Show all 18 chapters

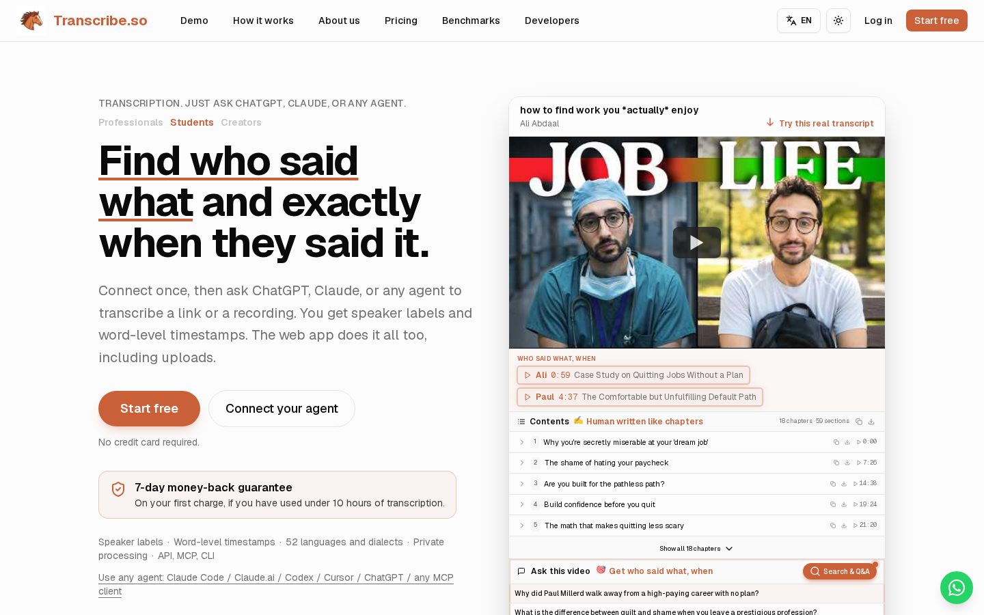point(696,549)
